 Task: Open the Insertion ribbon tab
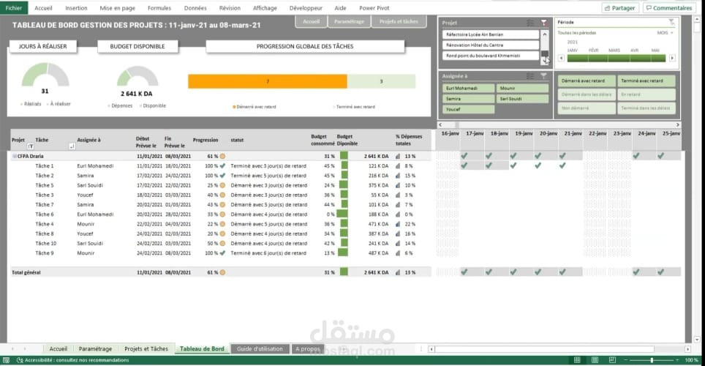tap(77, 8)
